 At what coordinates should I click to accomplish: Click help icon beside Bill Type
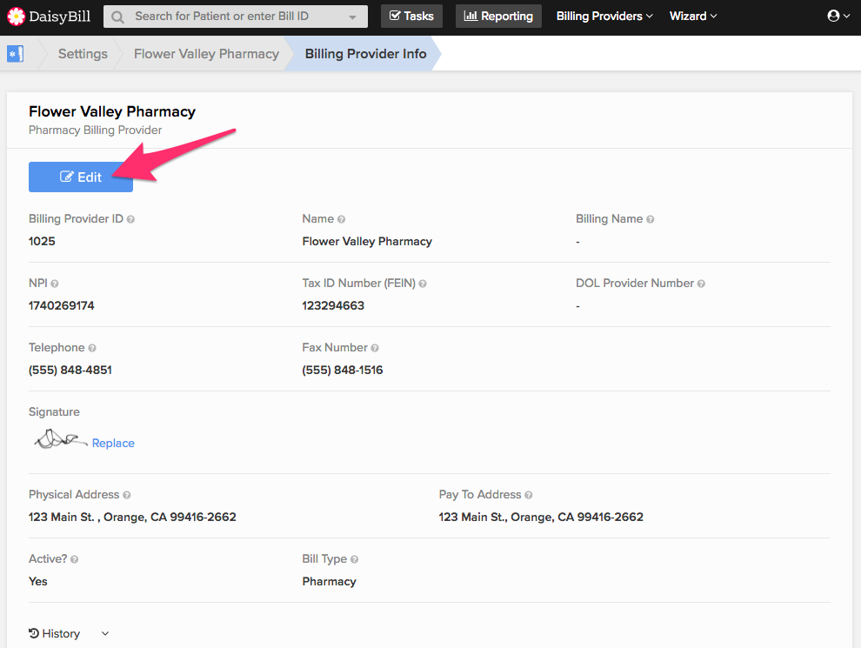pos(354,559)
